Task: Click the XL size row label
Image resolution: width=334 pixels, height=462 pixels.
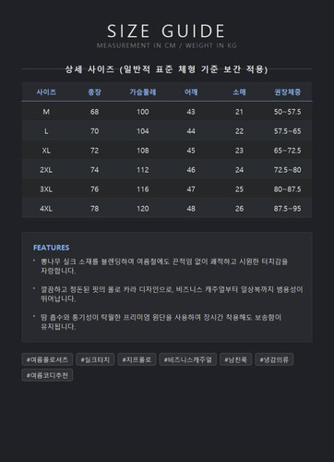Action: point(46,151)
